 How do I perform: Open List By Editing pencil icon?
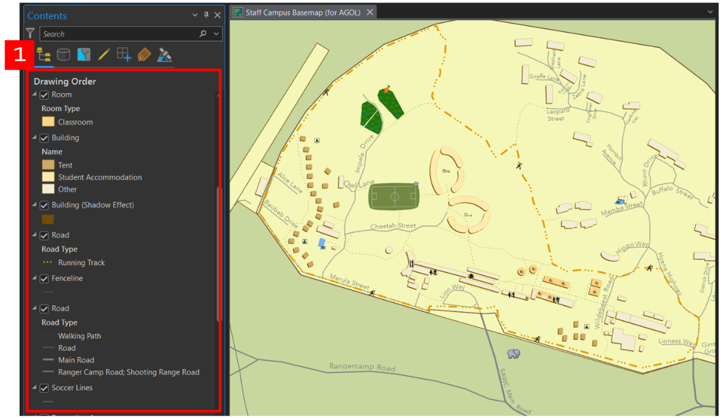(x=104, y=55)
